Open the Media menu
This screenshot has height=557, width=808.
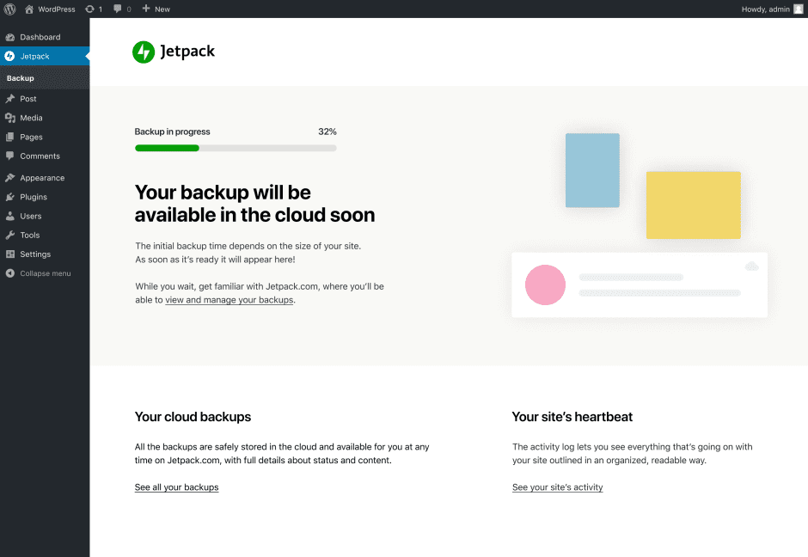pyautogui.click(x=45, y=118)
